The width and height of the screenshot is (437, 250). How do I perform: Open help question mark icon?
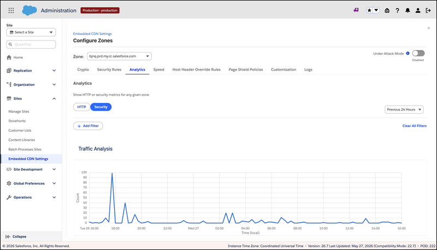397,10
